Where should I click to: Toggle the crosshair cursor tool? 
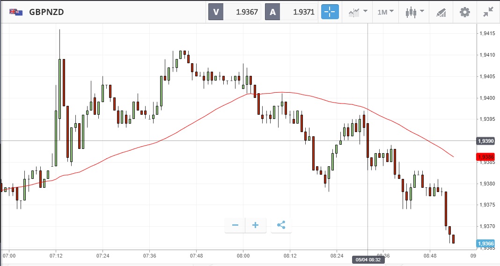click(330, 12)
